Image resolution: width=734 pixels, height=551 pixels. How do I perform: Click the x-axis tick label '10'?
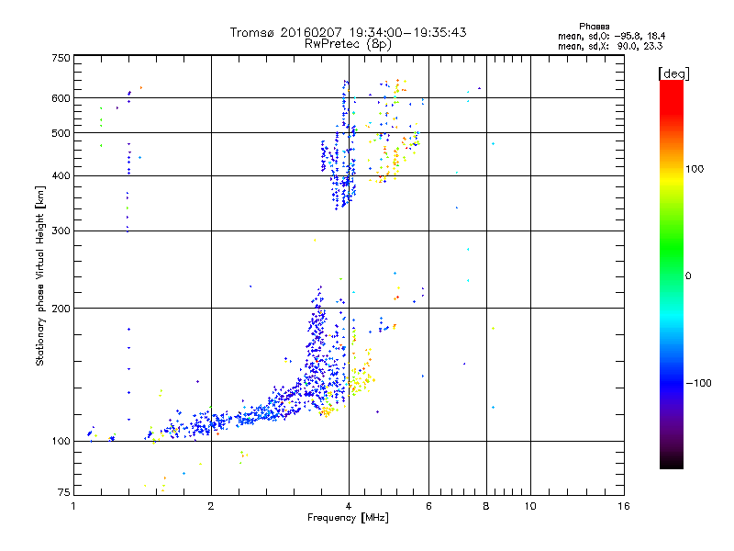click(x=530, y=506)
